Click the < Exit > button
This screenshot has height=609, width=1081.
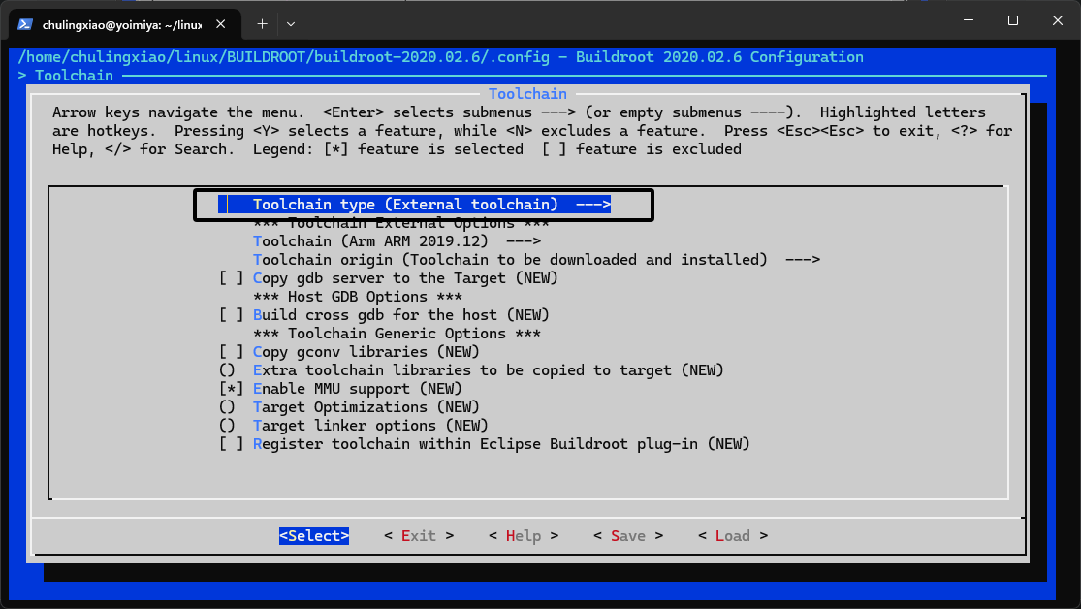pos(419,536)
